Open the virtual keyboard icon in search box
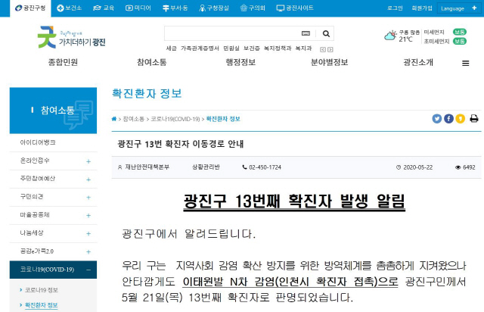This screenshot has width=484, height=312. click(306, 34)
